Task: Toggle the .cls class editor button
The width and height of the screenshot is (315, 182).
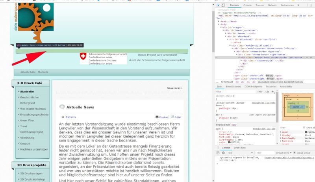Action: pyautogui.click(x=267, y=92)
